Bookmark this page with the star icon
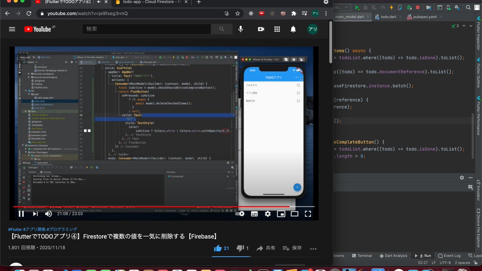482x271 pixels. click(237, 13)
